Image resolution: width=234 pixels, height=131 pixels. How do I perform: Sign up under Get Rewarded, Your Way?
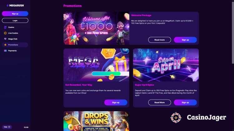(116, 103)
